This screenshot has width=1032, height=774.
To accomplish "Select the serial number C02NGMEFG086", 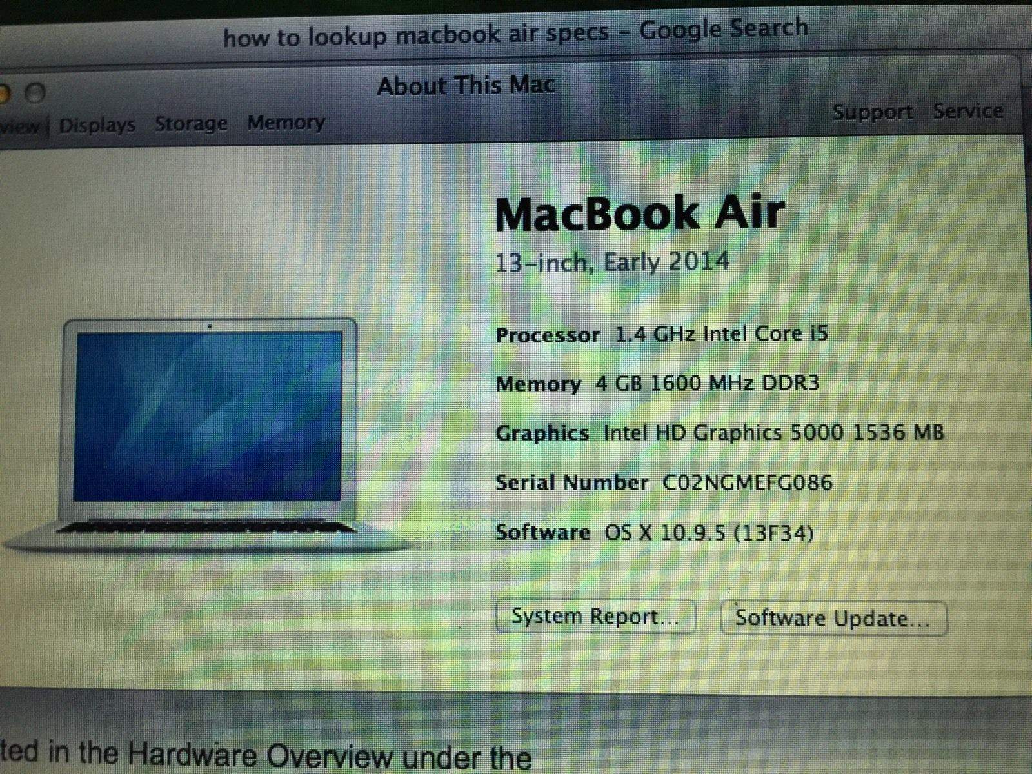I will (748, 482).
